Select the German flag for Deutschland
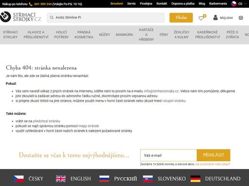 coord(196,179)
